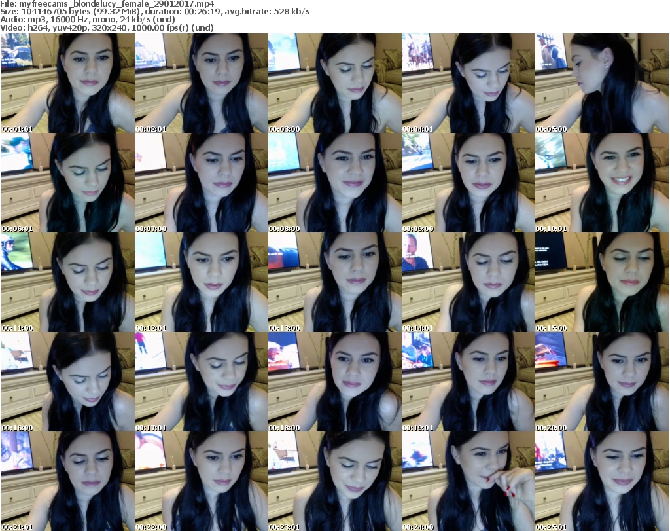Open the 00:14:01 thumbnail
Viewport: 670px width, 531px height.
pyautogui.click(x=468, y=282)
